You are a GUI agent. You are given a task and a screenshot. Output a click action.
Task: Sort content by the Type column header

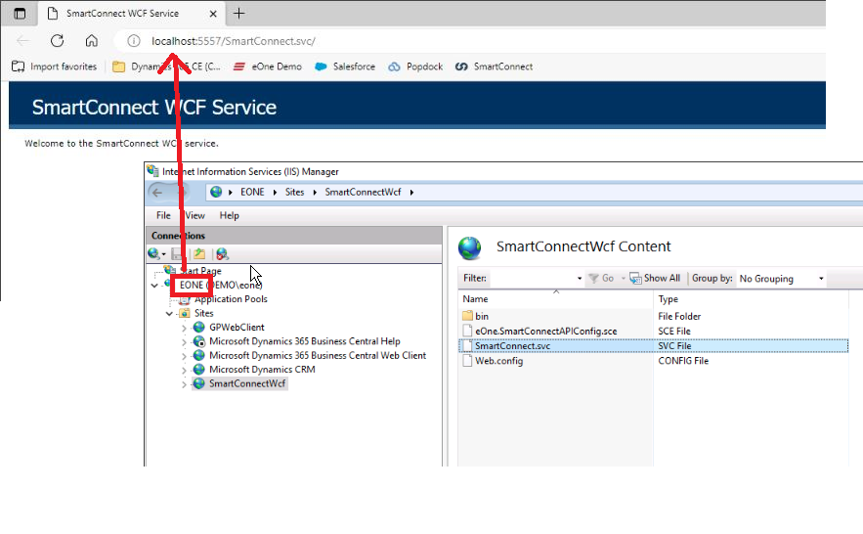click(x=752, y=299)
